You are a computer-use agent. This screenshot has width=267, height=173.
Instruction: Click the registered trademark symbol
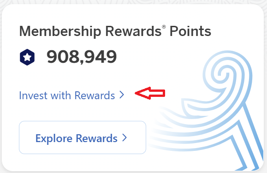tap(164, 27)
